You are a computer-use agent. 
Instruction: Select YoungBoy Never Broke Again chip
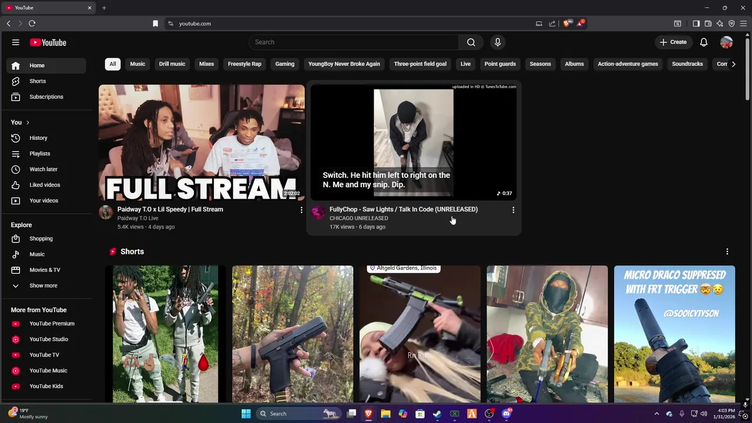coord(344,64)
